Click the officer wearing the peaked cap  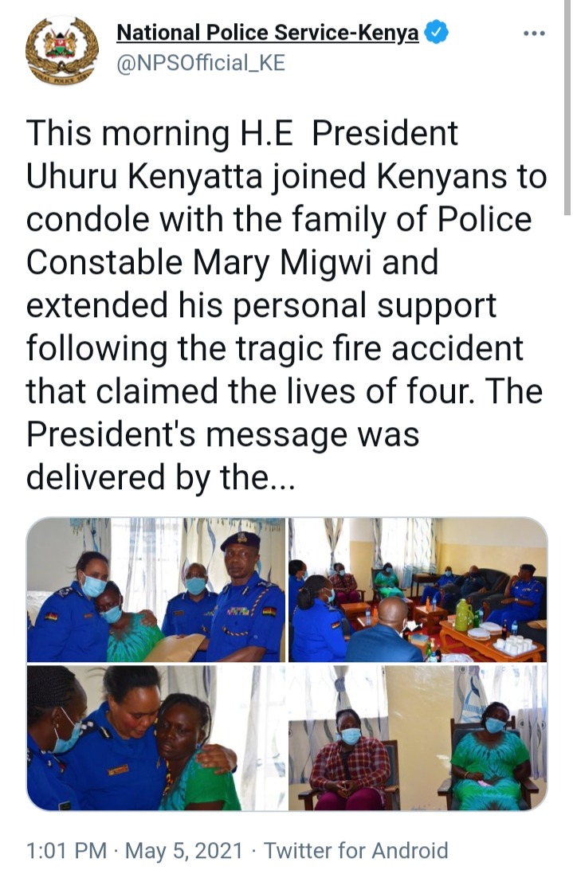click(245, 597)
